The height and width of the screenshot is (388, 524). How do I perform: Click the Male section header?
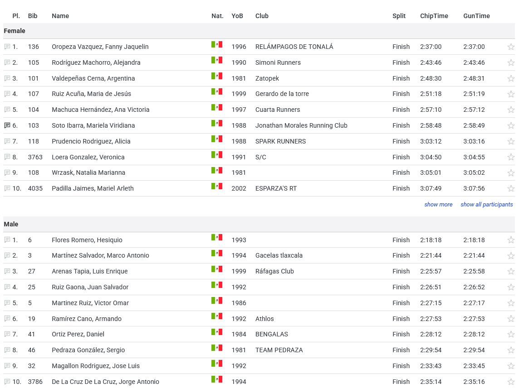(x=11, y=224)
